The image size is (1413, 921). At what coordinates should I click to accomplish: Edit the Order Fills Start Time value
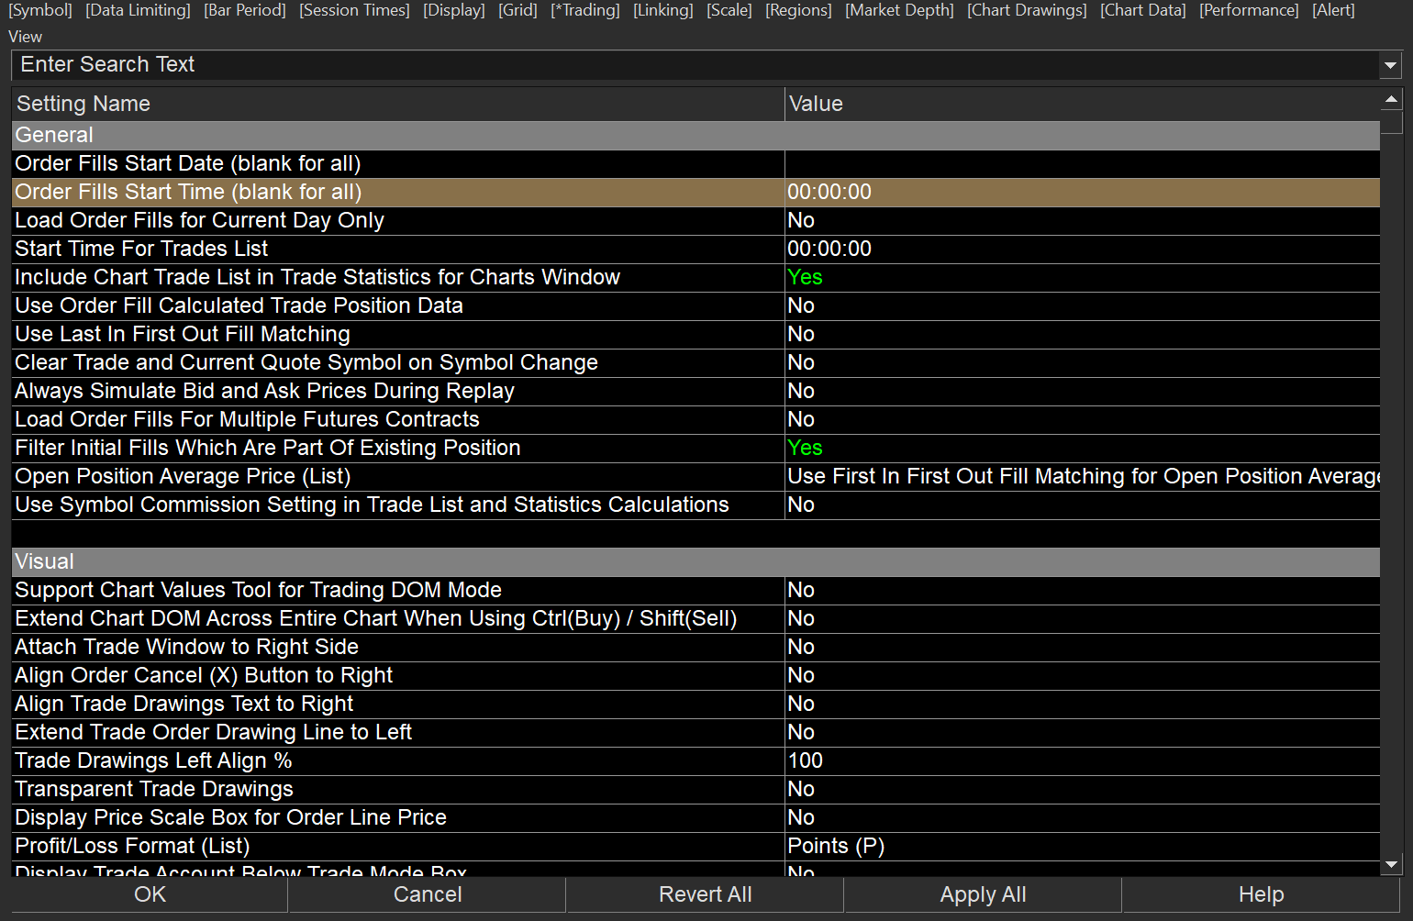[x=1083, y=192]
